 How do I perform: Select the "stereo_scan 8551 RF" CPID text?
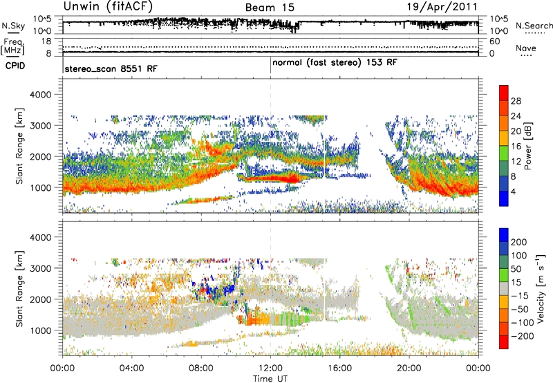click(111, 68)
